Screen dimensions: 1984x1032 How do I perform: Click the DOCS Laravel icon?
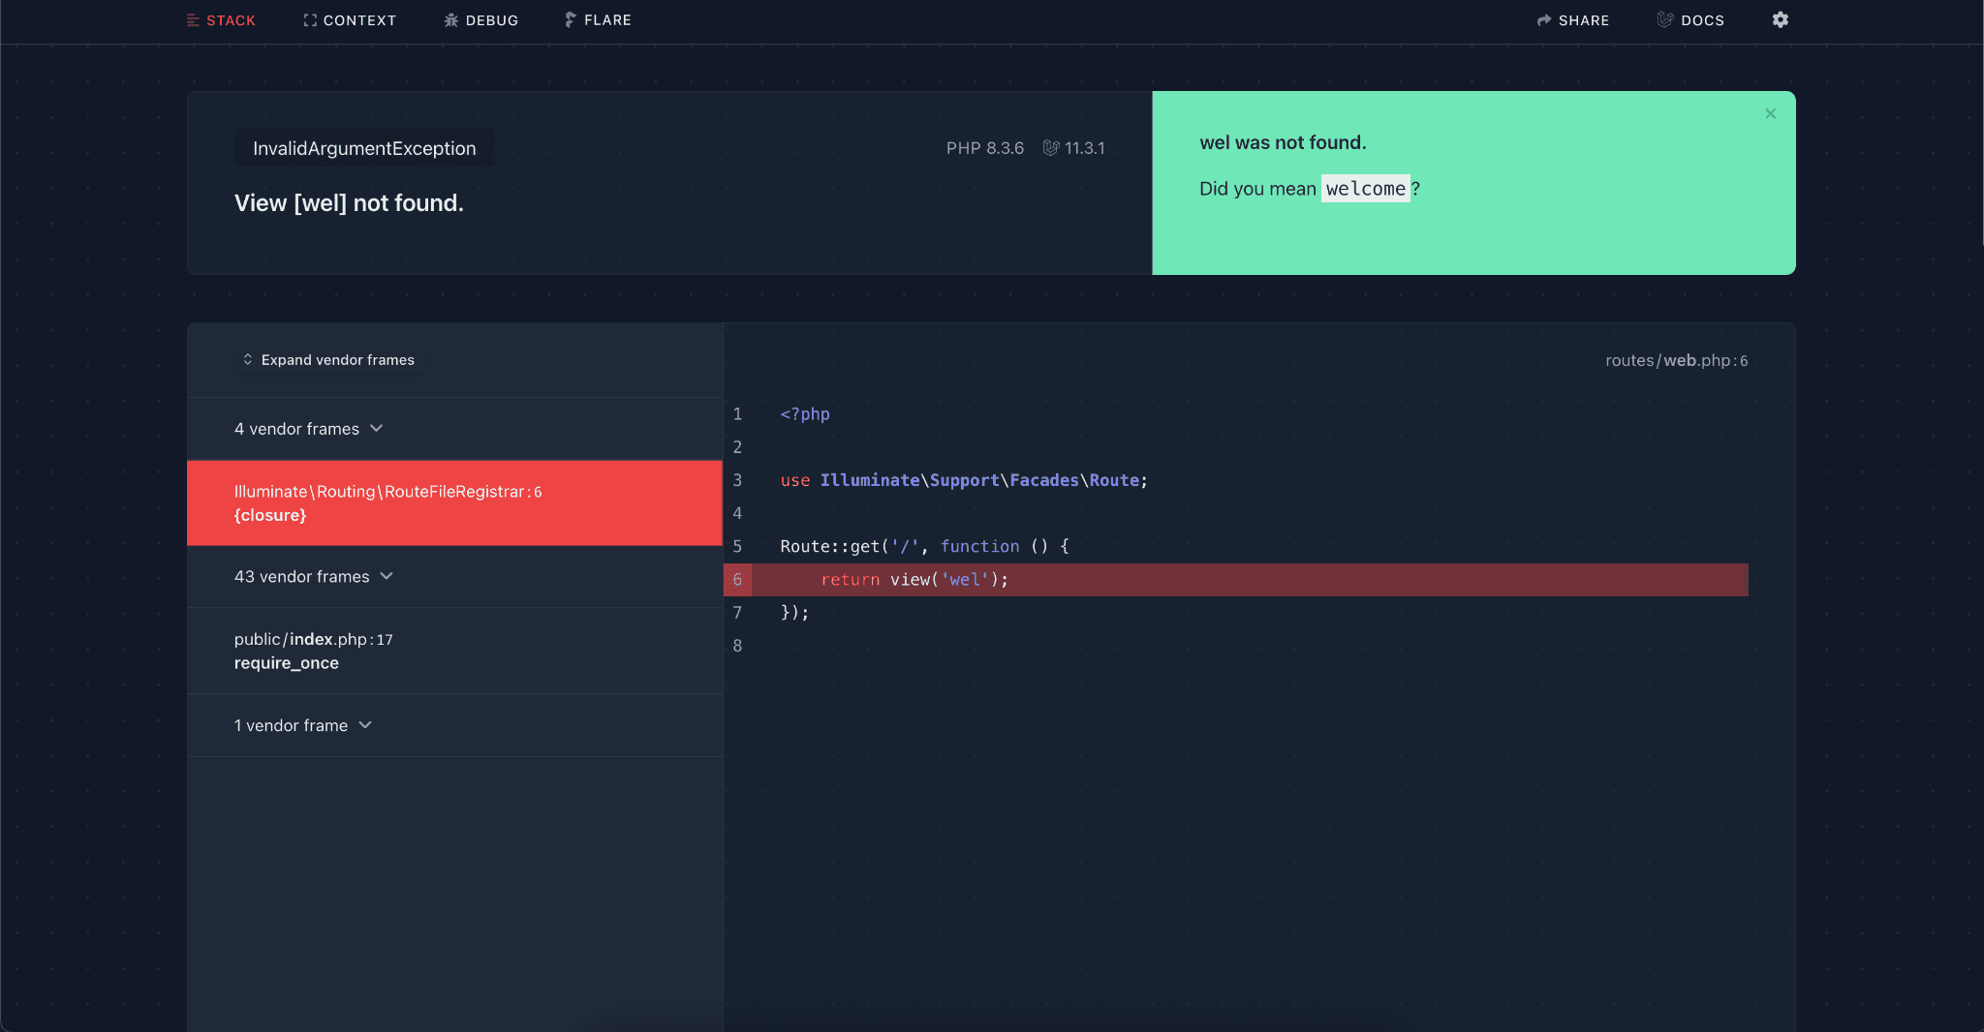1664,19
